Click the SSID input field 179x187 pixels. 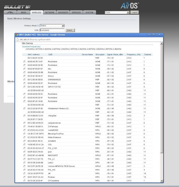[x=52, y=30]
